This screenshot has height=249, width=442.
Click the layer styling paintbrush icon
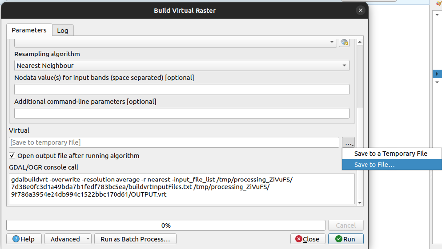pos(438,3)
